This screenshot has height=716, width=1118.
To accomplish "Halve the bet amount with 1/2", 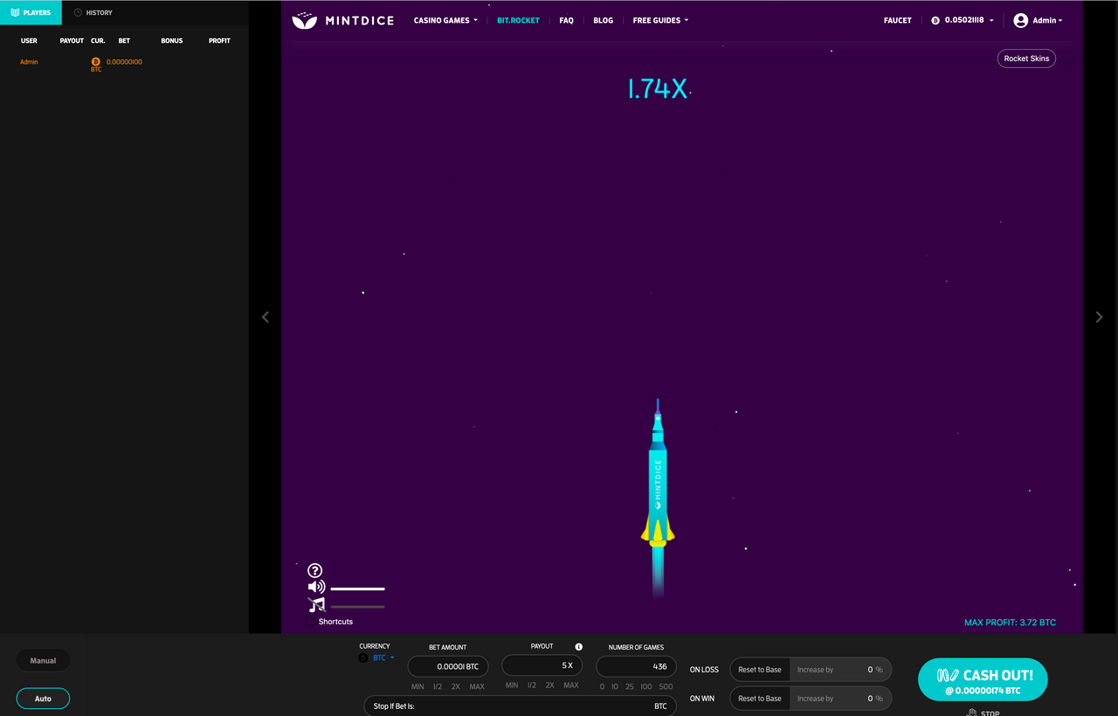I will point(438,686).
